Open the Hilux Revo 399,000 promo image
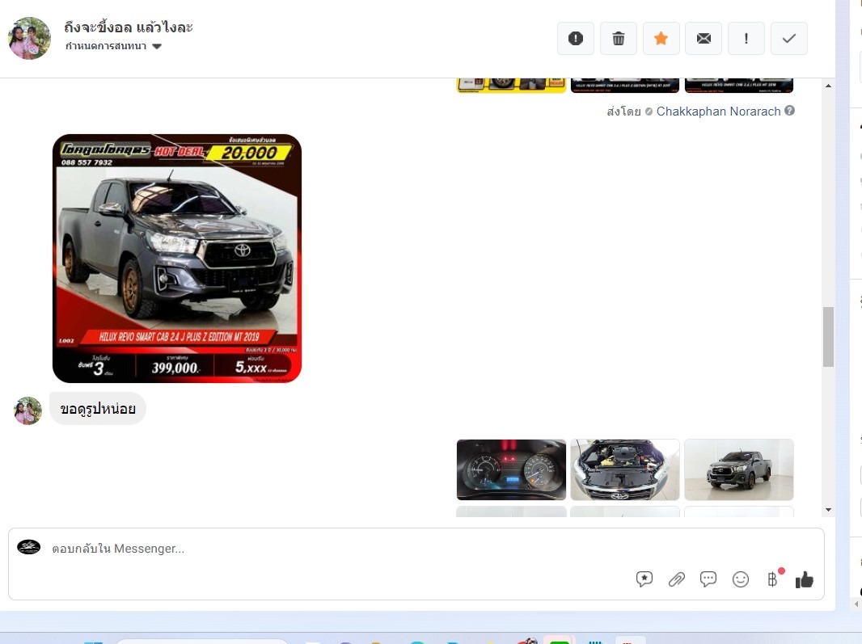 point(177,259)
